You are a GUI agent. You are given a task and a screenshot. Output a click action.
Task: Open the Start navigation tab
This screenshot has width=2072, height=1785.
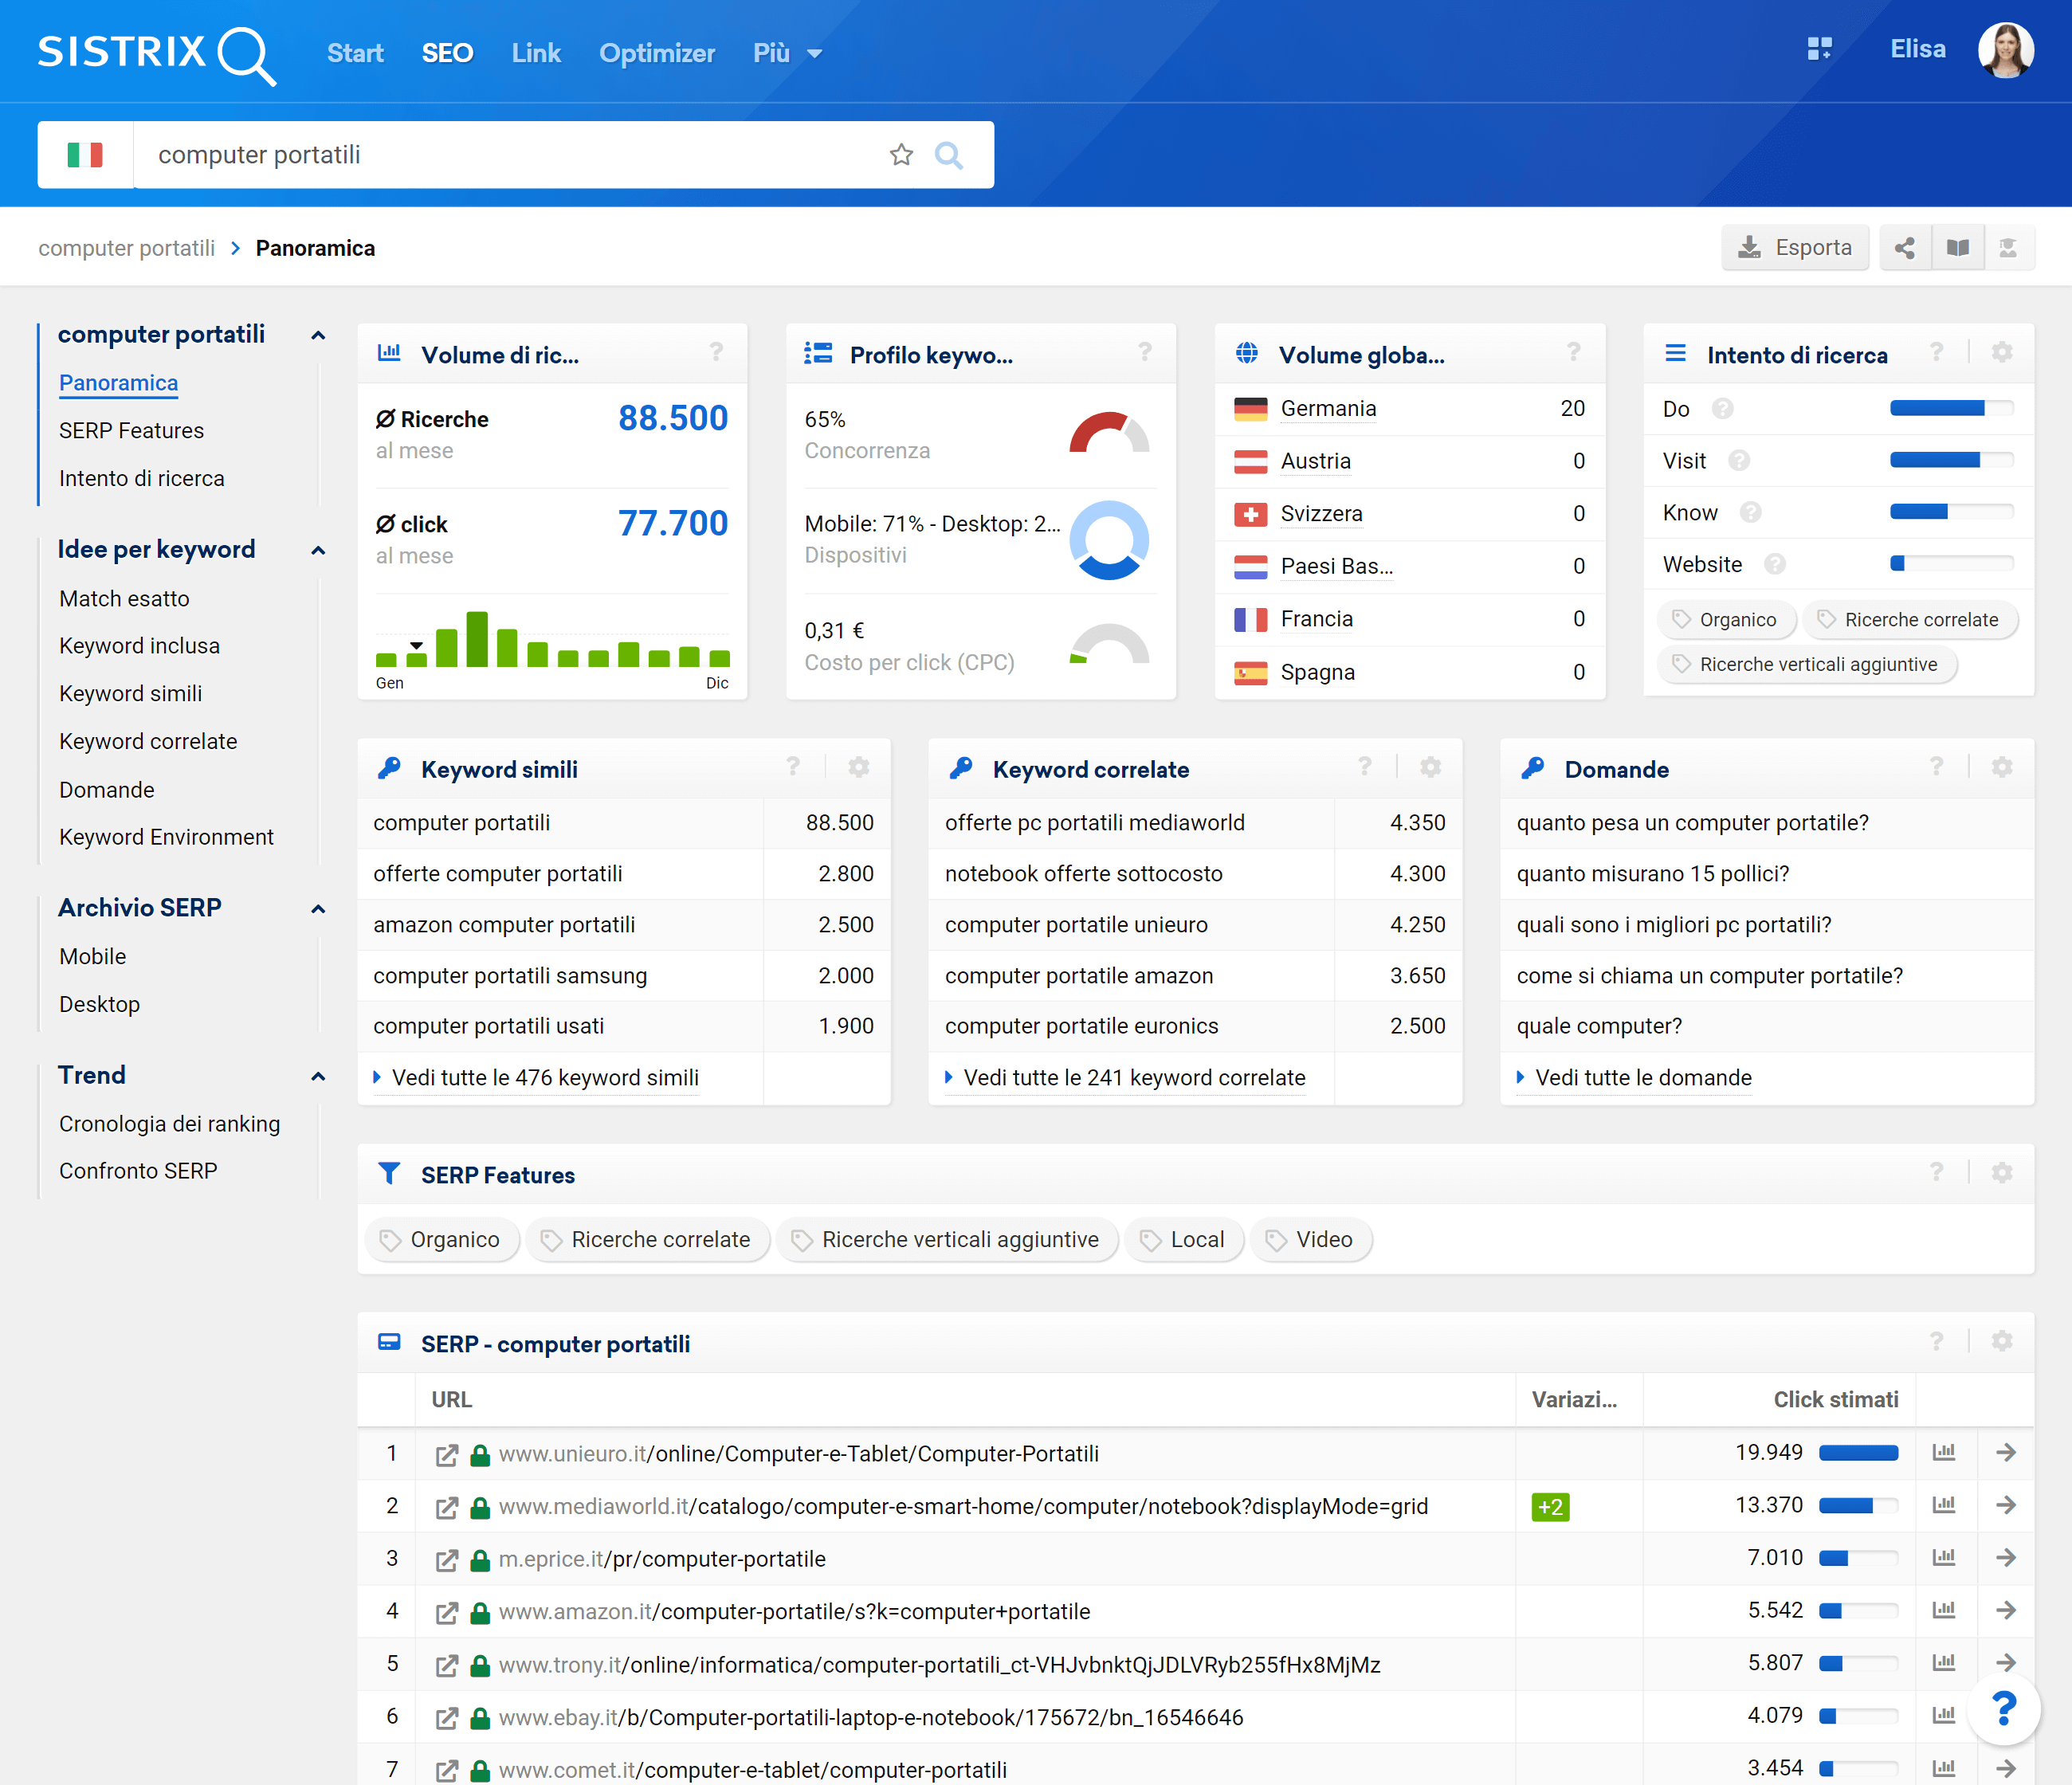(355, 53)
